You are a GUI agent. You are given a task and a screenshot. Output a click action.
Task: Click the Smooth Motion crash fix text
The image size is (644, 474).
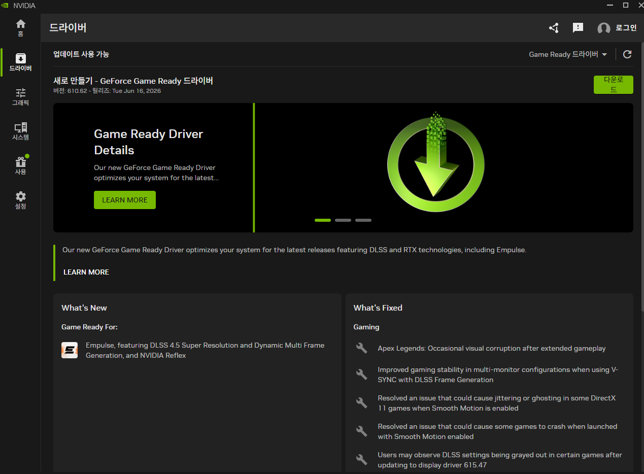tap(497, 431)
